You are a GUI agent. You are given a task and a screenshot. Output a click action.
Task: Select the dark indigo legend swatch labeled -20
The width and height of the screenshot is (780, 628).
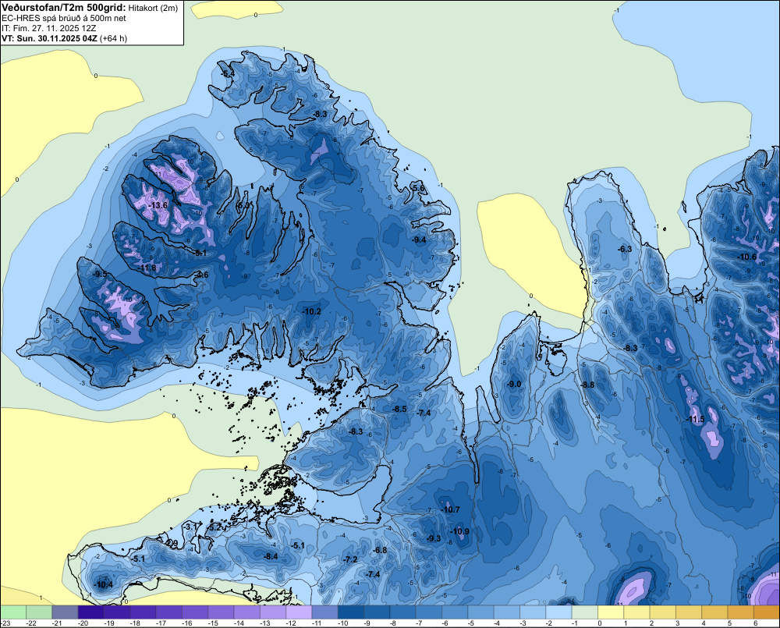pyautogui.click(x=91, y=612)
